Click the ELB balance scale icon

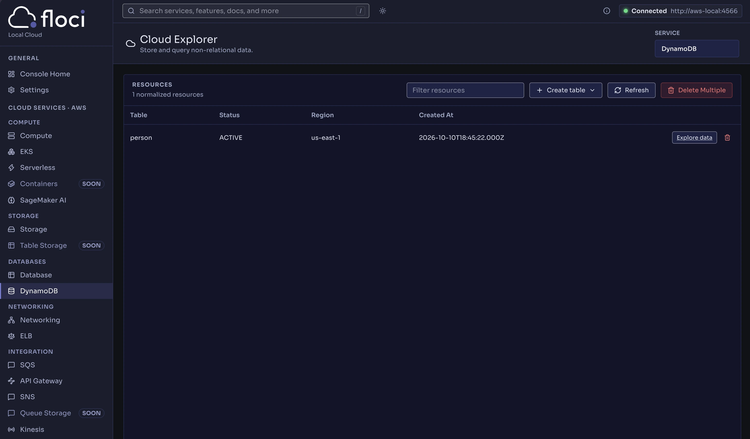tap(11, 336)
